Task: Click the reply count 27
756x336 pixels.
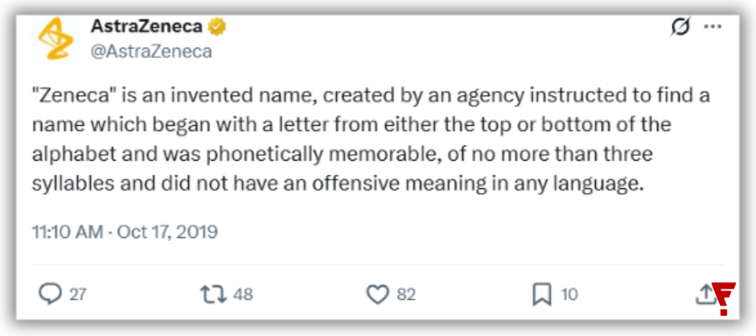Action: pyautogui.click(x=77, y=294)
